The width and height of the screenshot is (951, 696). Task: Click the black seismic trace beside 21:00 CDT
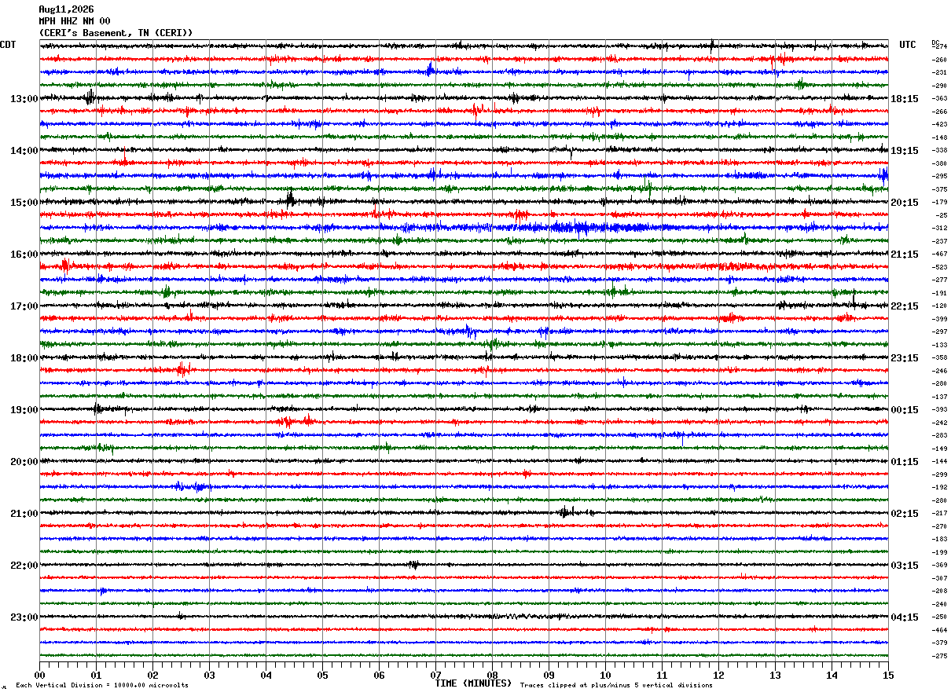(464, 512)
